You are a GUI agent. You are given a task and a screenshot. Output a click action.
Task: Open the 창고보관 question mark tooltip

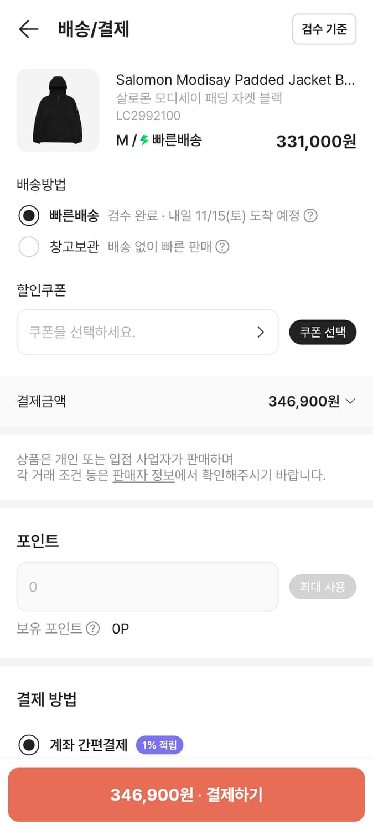(x=222, y=247)
